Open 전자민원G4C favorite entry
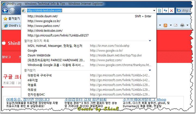Screen dimensions: 196x114 pos(89,94)
